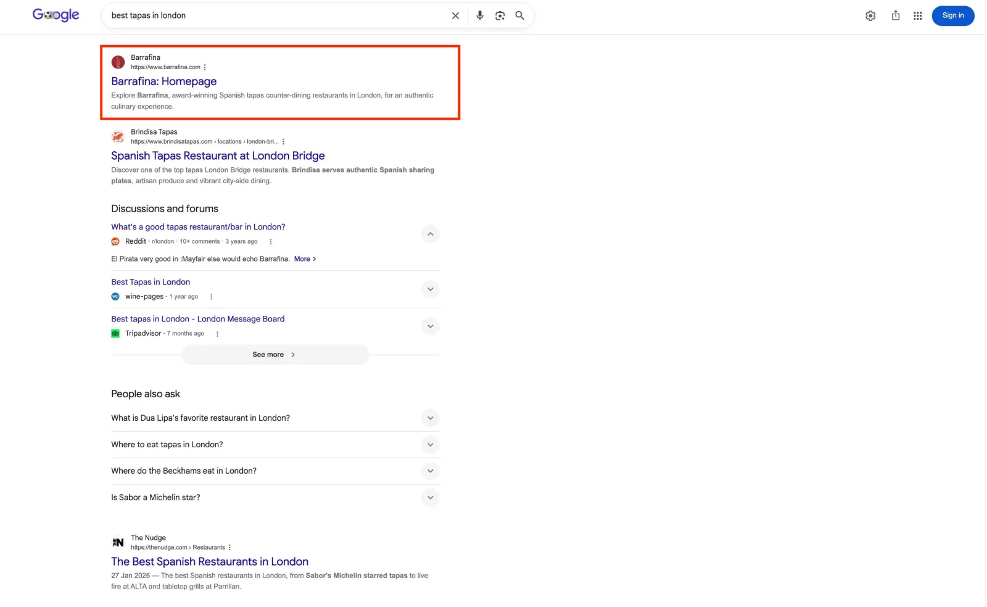The image size is (987, 607).
Task: Open the Google apps grid icon
Action: point(918,15)
